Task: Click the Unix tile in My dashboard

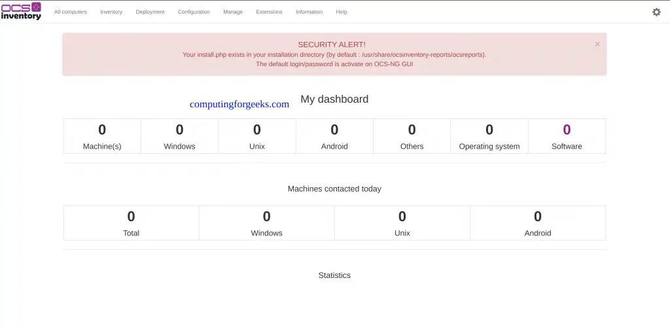Action: point(257,136)
